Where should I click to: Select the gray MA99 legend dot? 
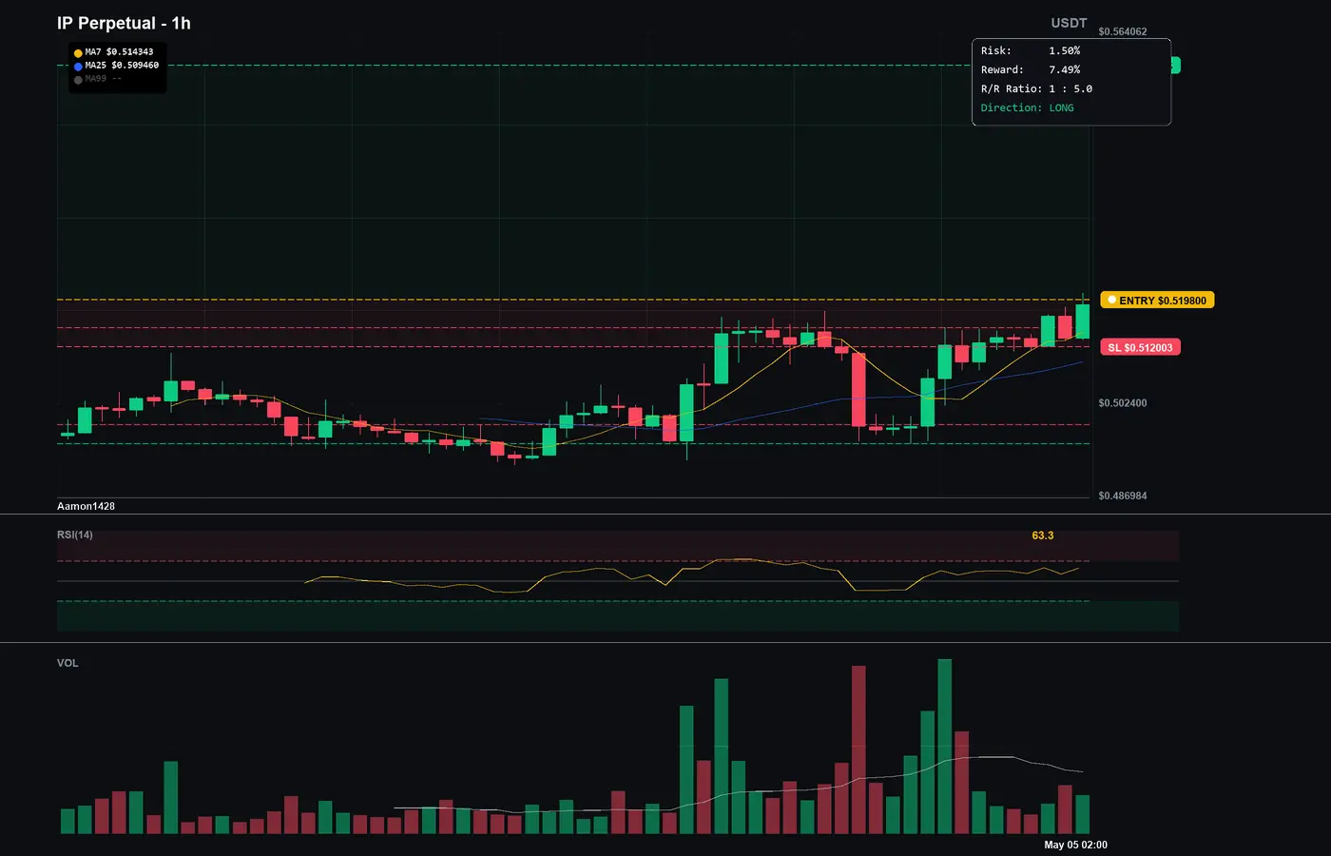78,80
